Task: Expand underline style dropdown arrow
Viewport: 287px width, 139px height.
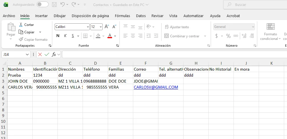Action: 78,36
